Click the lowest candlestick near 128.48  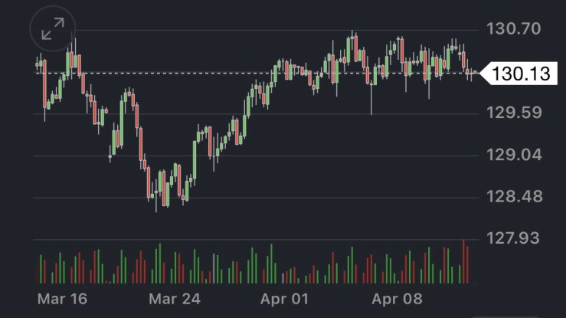coord(156,201)
